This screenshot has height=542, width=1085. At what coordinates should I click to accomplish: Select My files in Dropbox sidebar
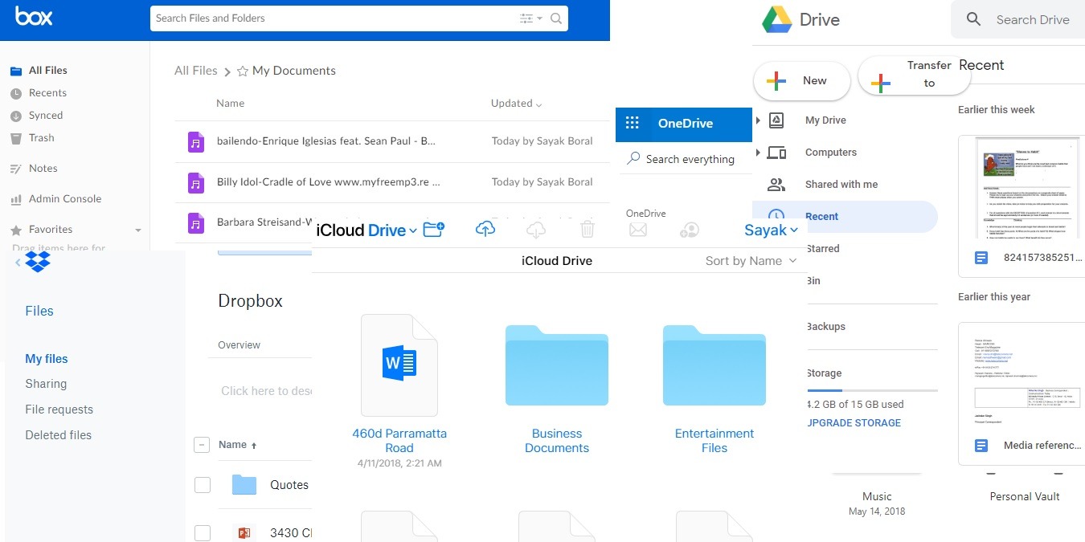(x=46, y=358)
